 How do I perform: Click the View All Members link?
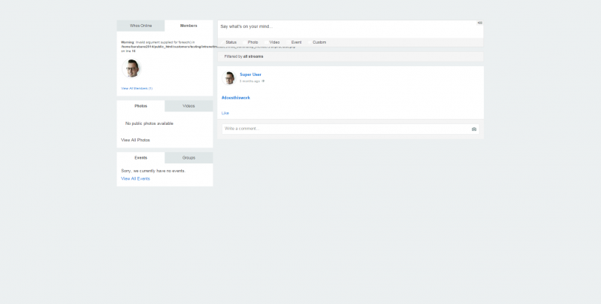[137, 88]
